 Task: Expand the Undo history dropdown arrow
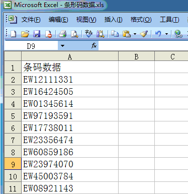[166, 34]
